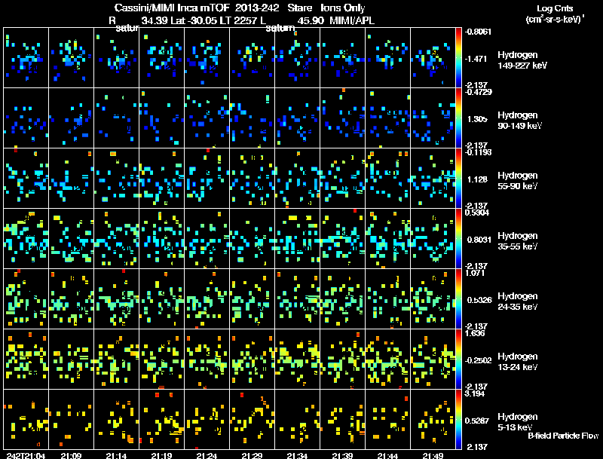Click the 21:24 panel in the 35-55 keV row
This screenshot has width=603, height=459.
click(x=207, y=238)
